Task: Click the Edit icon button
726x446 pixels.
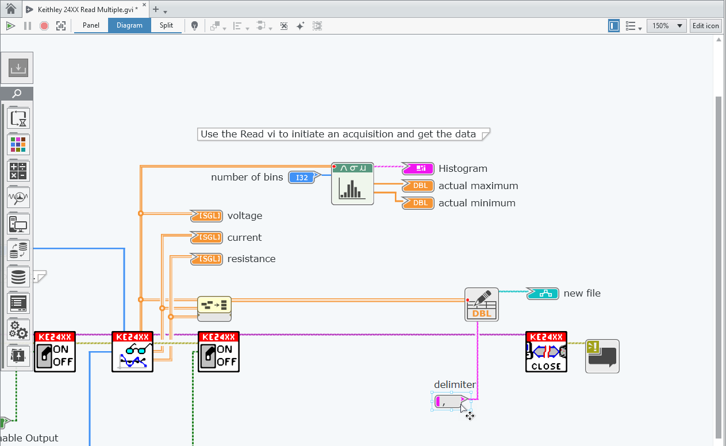Action: pyautogui.click(x=705, y=26)
